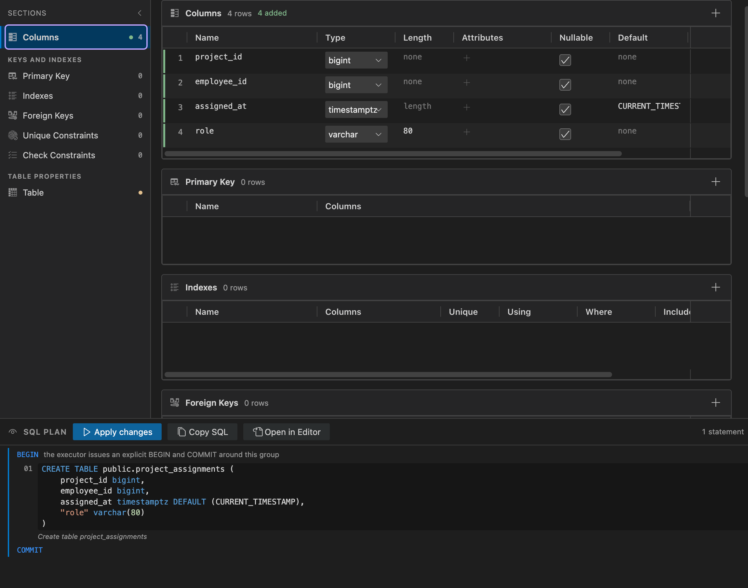Screen dimensions: 748x588
Task: Edit length value 80 for role
Action: [x=408, y=131]
